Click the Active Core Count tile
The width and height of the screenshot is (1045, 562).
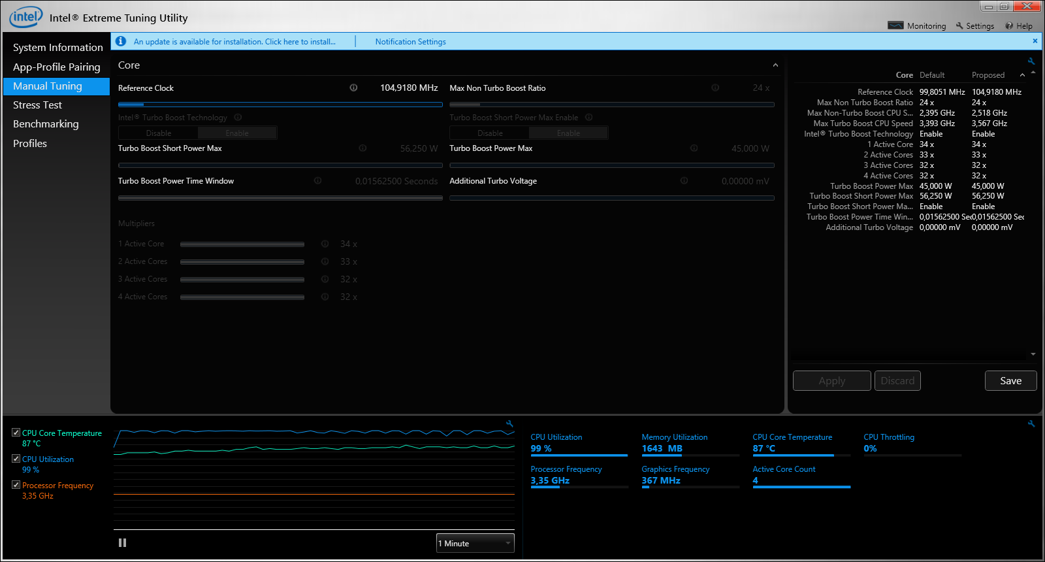tap(801, 476)
